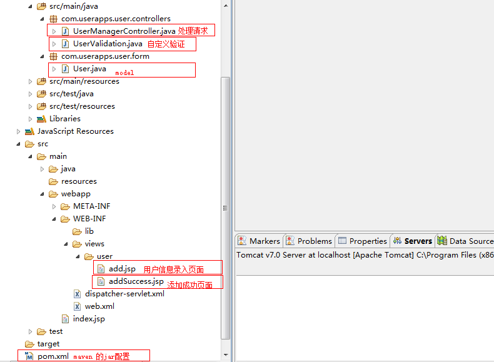This screenshot has width=494, height=362.
Task: Expand the java folder under main
Action: pyautogui.click(x=43, y=169)
